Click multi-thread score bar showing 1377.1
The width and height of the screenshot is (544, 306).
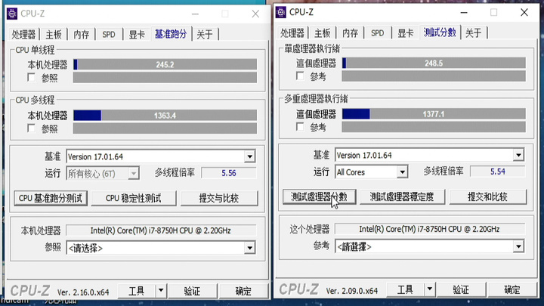click(434, 114)
